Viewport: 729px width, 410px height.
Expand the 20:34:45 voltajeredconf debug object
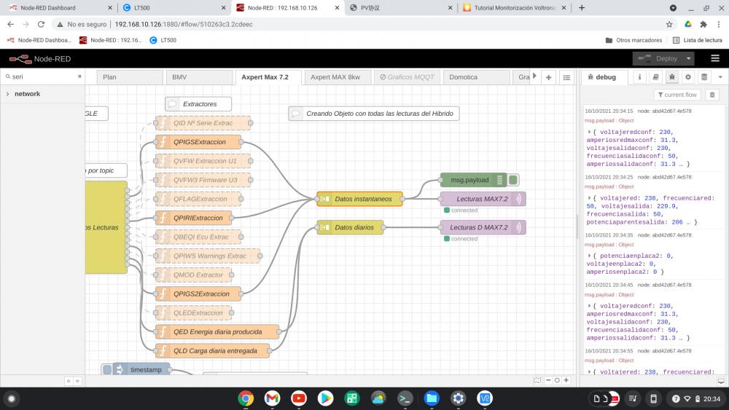[x=589, y=306]
